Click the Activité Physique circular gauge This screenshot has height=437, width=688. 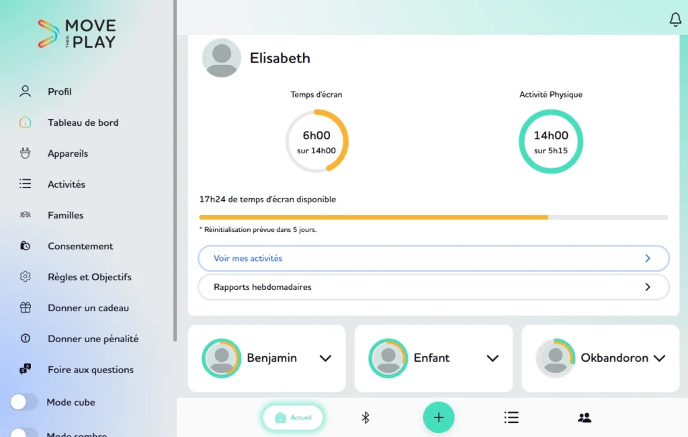(x=551, y=141)
